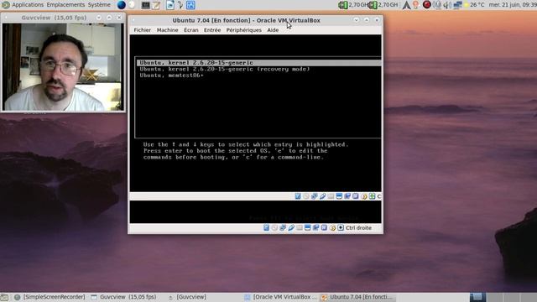Click the network connection tray icon

tap(457, 5)
